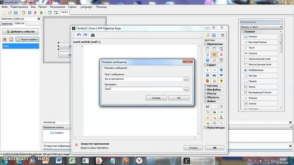Click OK in Показать сообщение dialog
This screenshot has width=294, height=165.
coord(179,98)
